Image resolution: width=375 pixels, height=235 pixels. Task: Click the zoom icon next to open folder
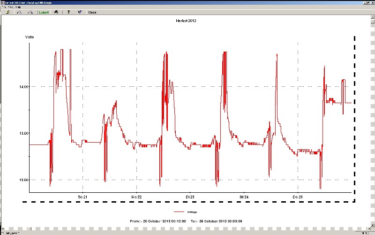[x=19, y=12]
